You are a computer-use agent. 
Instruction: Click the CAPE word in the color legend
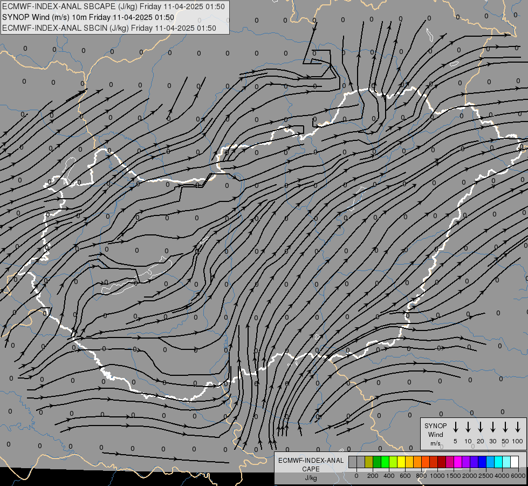311,469
